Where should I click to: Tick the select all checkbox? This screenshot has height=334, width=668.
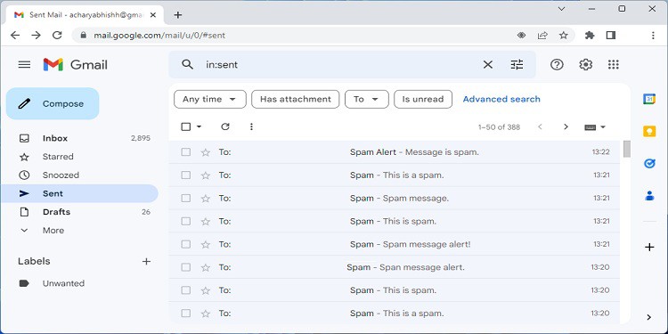pyautogui.click(x=186, y=126)
